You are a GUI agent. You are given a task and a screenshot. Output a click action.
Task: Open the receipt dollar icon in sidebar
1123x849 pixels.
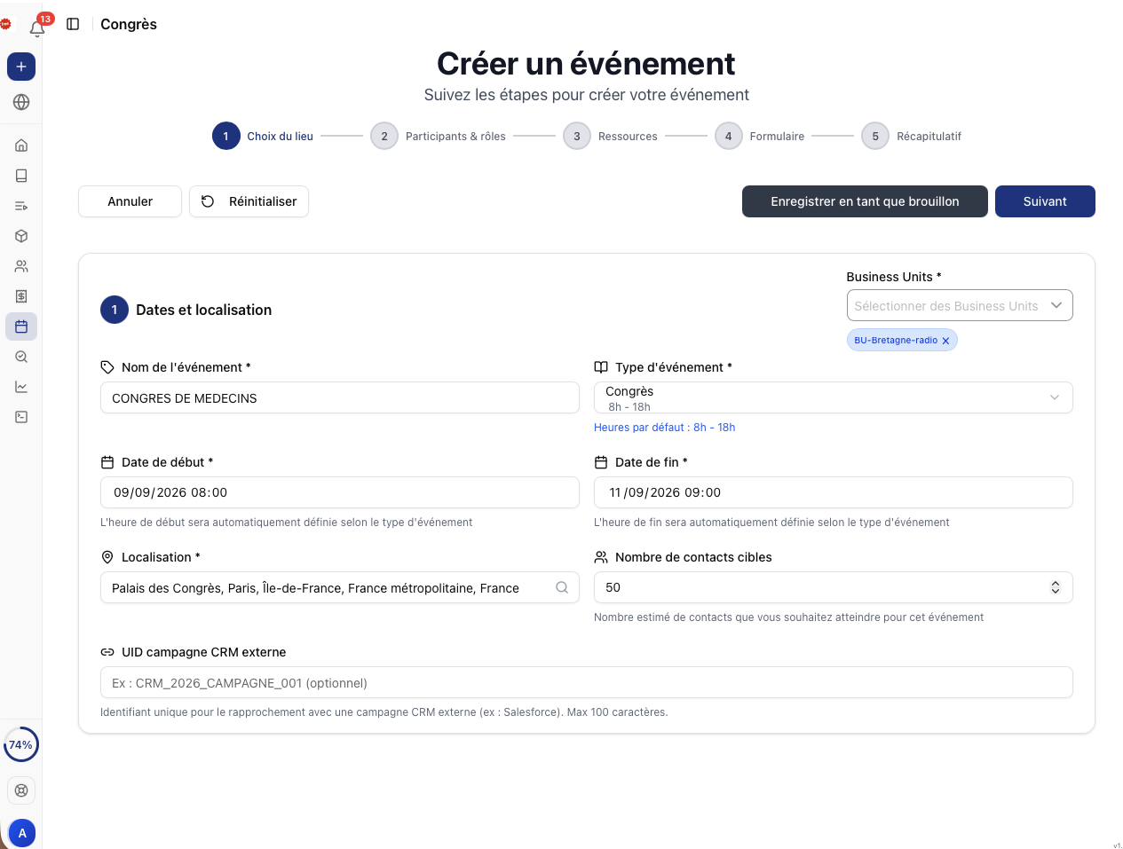[21, 296]
